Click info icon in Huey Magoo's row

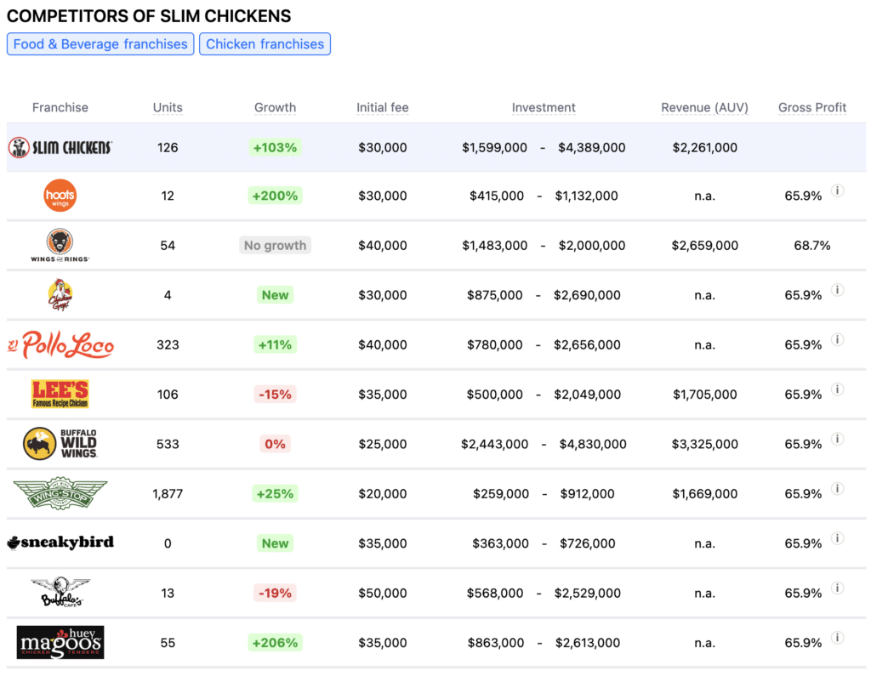[x=838, y=637]
